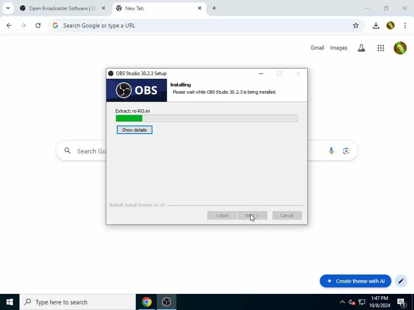Show hidden system tray icons
The image size is (414, 310).
342,302
